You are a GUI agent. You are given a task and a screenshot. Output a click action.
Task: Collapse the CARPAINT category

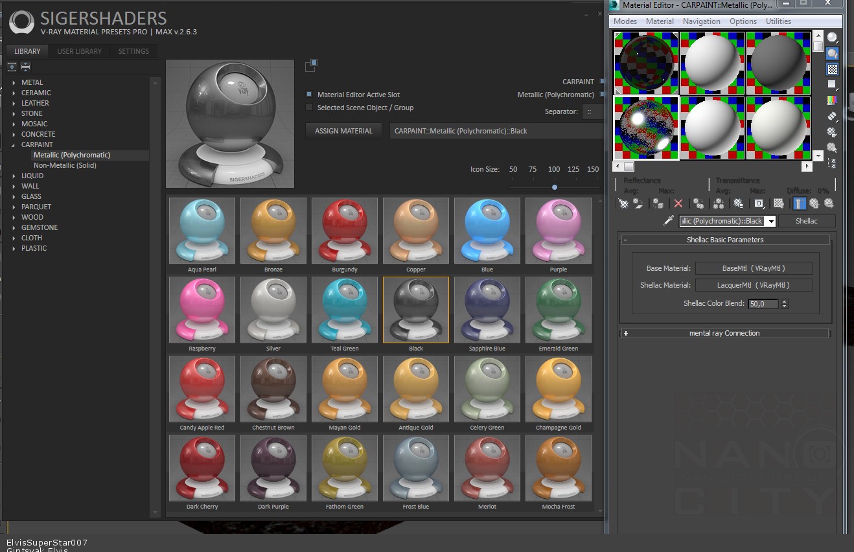pos(14,144)
